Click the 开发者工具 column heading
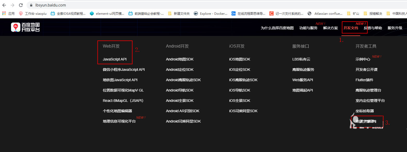 [366, 46]
